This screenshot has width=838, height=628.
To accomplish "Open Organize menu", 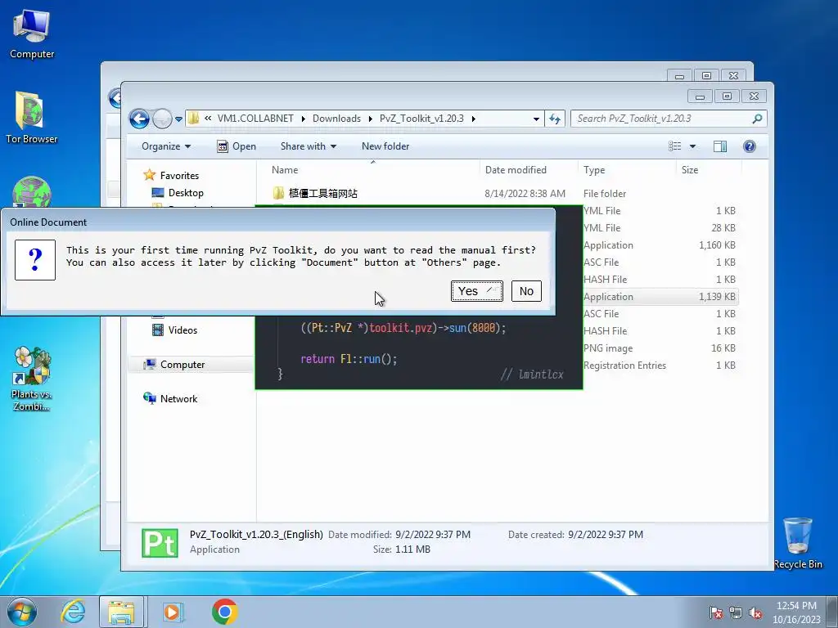I will pyautogui.click(x=165, y=146).
